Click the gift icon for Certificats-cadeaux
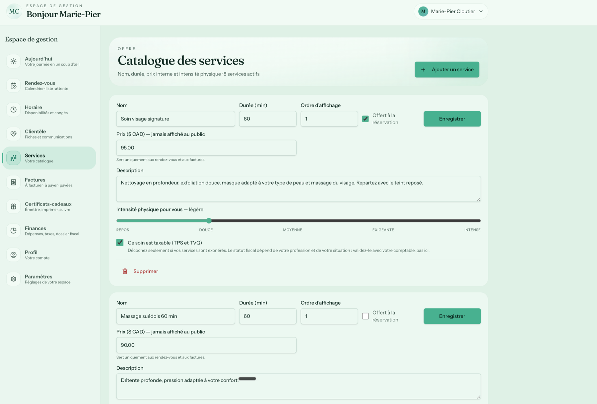 (14, 206)
